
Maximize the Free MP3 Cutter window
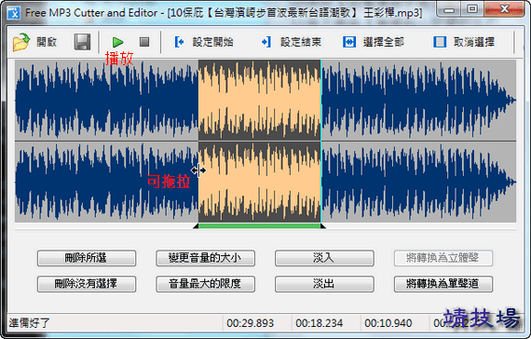point(472,9)
